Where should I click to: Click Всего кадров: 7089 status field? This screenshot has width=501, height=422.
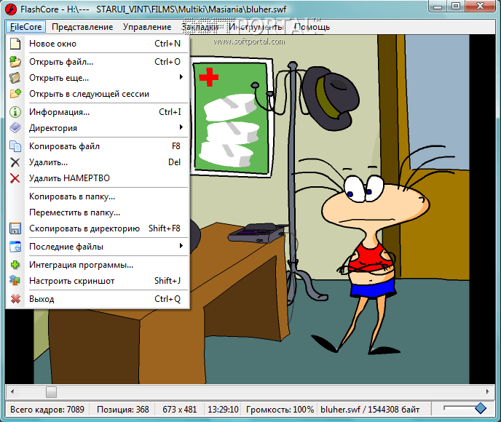pos(47,410)
